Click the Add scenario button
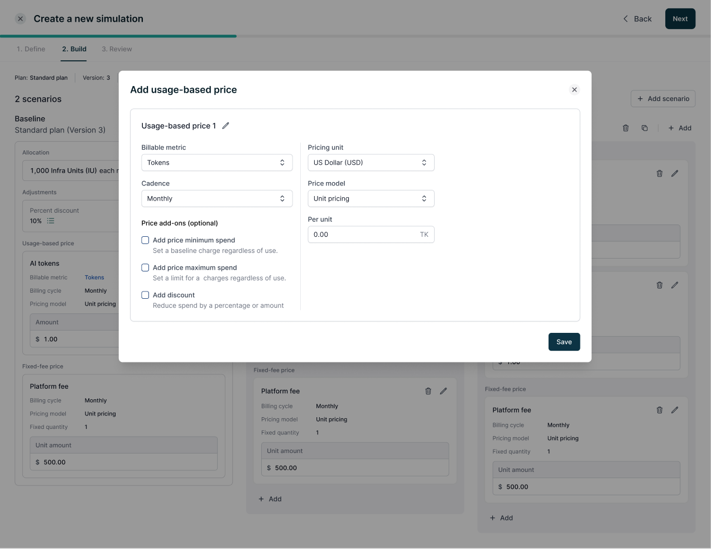 click(663, 99)
